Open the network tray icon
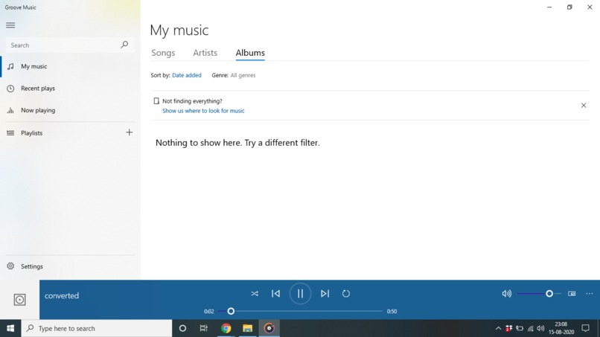 [x=530, y=328]
